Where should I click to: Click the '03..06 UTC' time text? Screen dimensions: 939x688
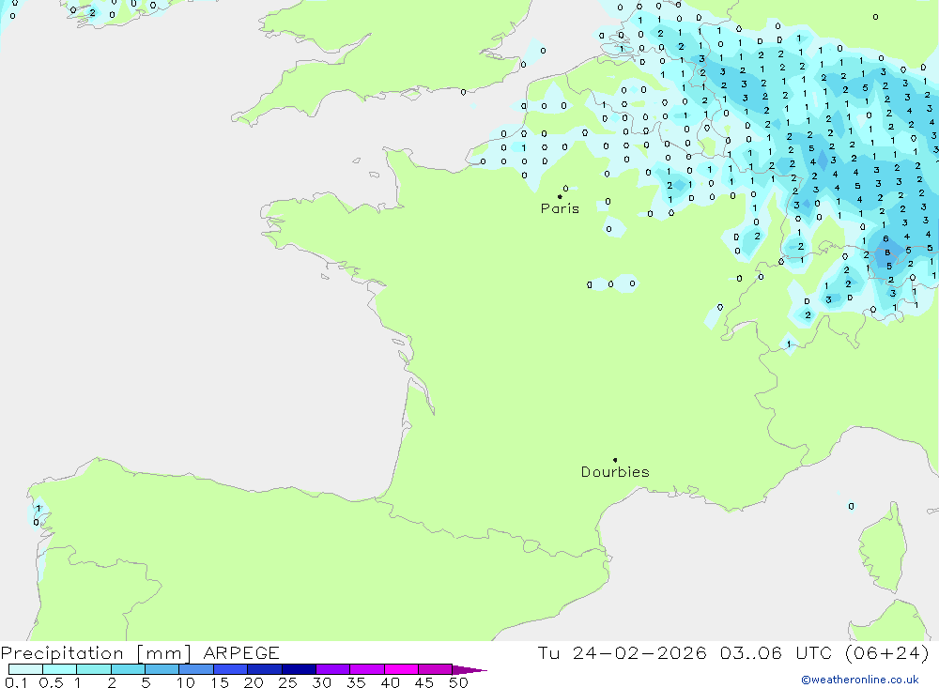click(776, 653)
